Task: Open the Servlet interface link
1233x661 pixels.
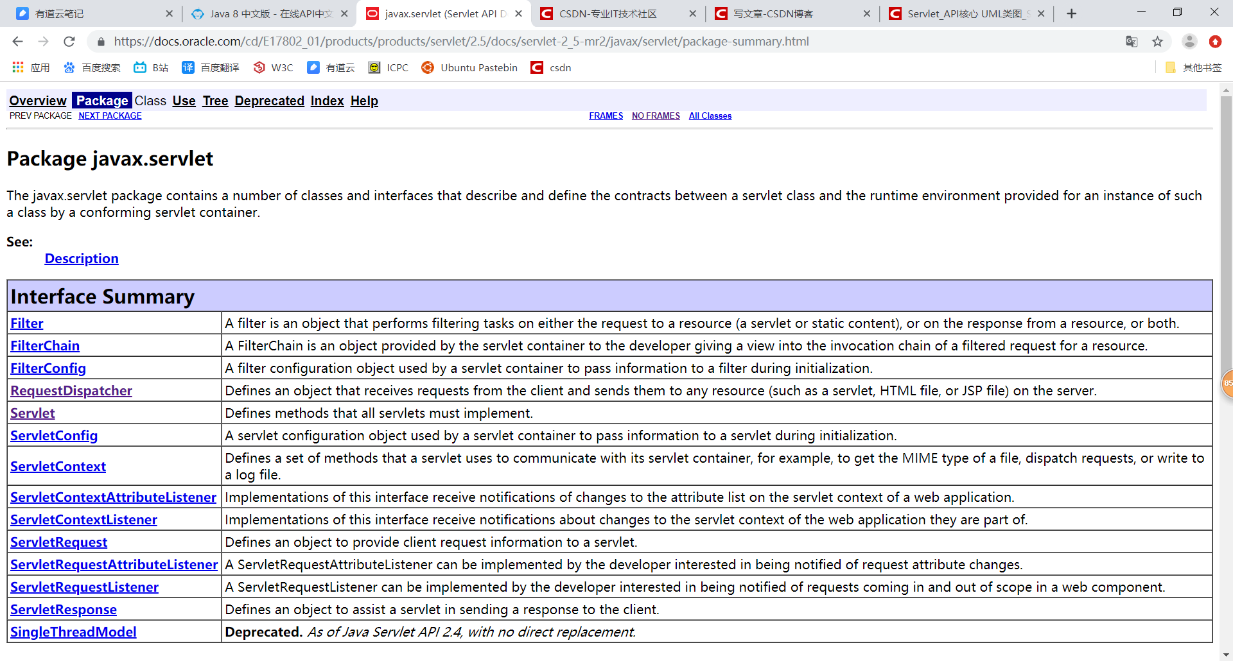Action: 32,413
